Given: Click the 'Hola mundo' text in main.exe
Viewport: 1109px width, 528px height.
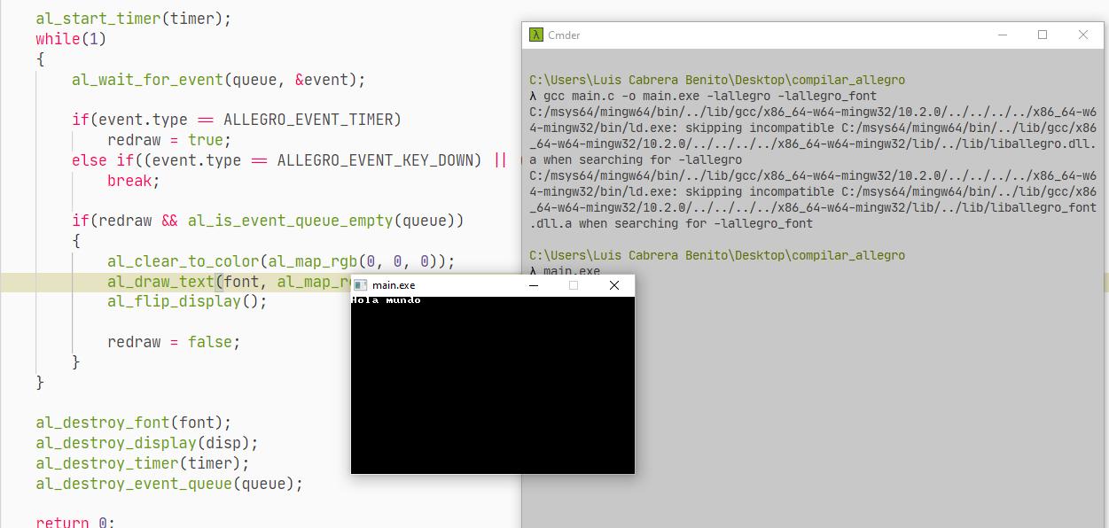Looking at the screenshot, I should [x=386, y=300].
